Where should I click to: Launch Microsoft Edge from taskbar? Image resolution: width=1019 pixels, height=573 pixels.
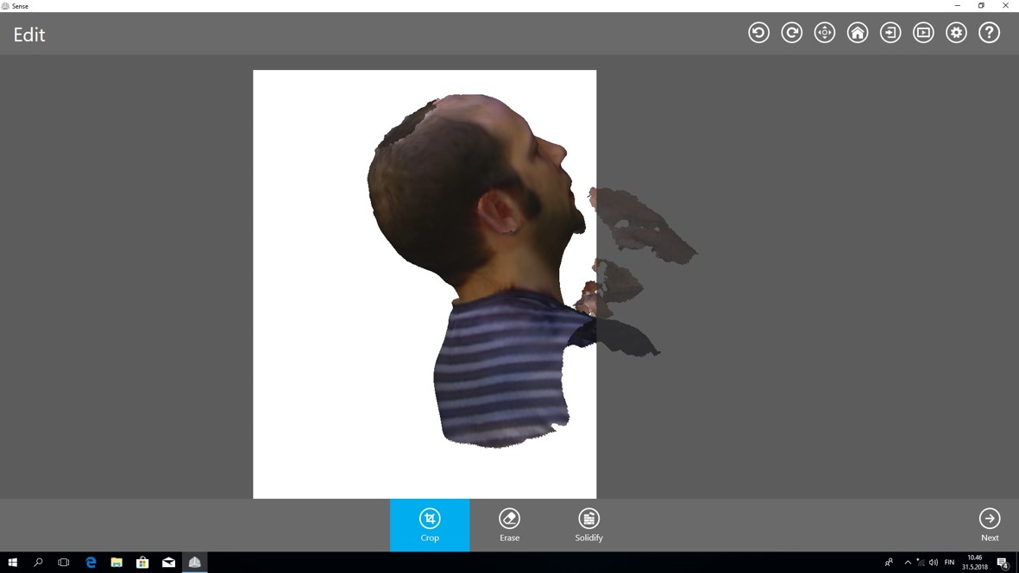point(91,563)
